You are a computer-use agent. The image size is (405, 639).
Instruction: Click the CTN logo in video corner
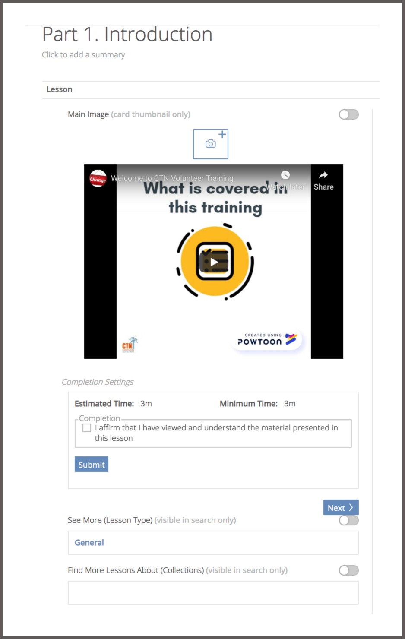[x=129, y=345]
